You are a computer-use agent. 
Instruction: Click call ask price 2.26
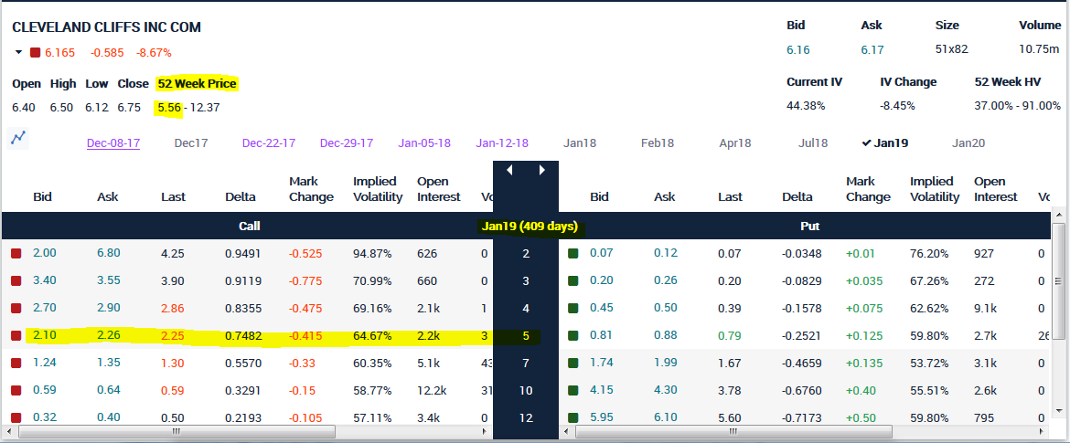[x=109, y=334]
